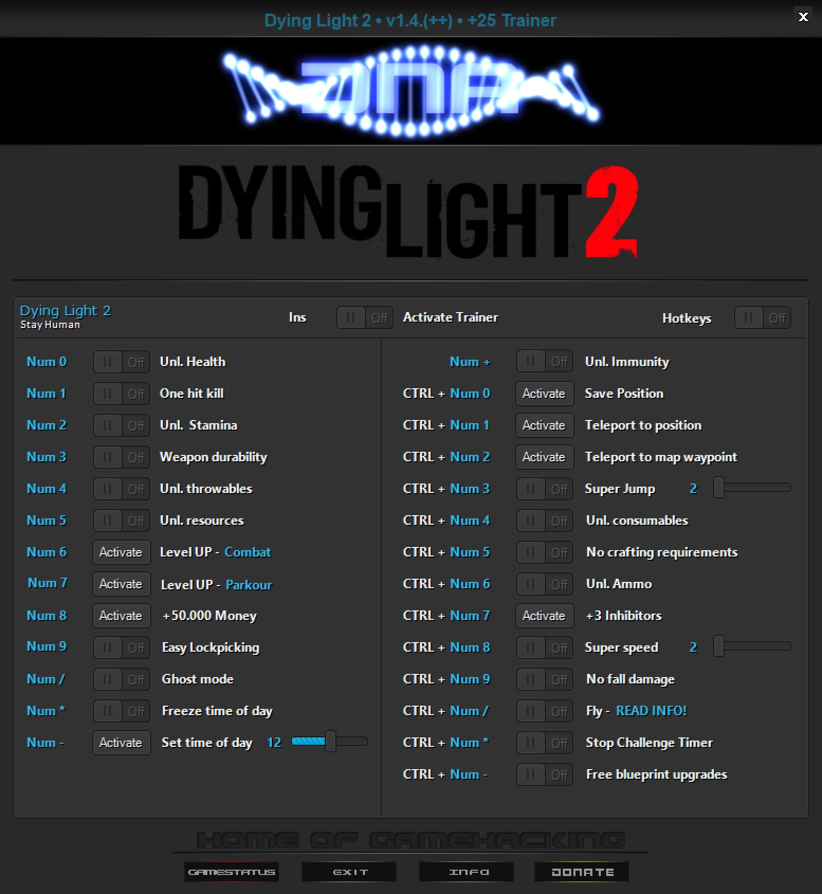Viewport: 822px width, 894px height.
Task: Enable Stop Challenge Timer
Action: point(545,743)
